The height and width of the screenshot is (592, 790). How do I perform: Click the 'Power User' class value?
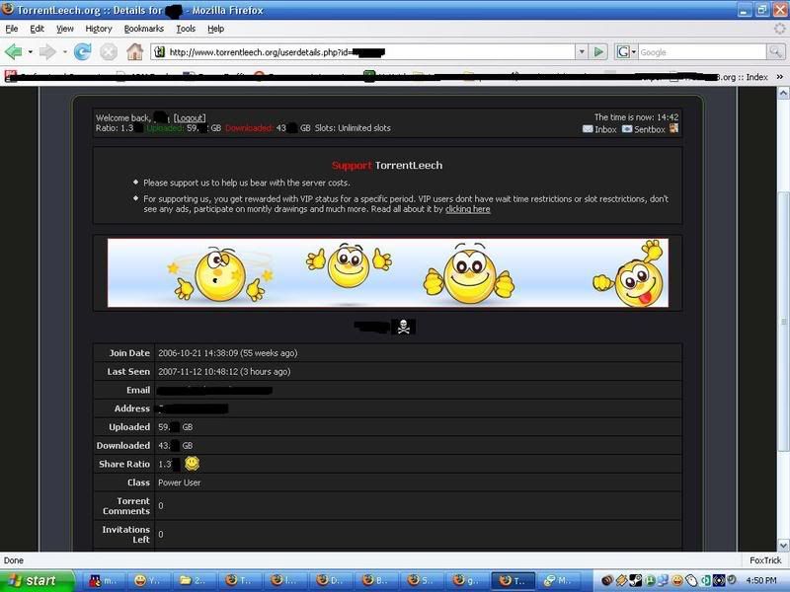[x=180, y=482]
